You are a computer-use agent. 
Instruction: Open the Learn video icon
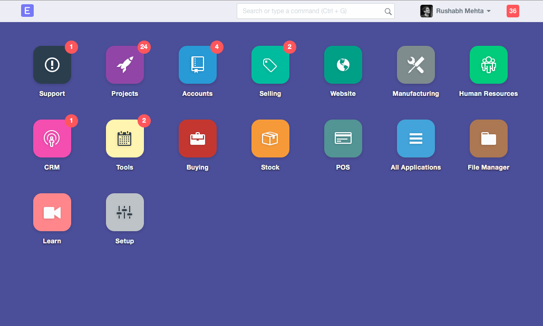[x=52, y=212]
